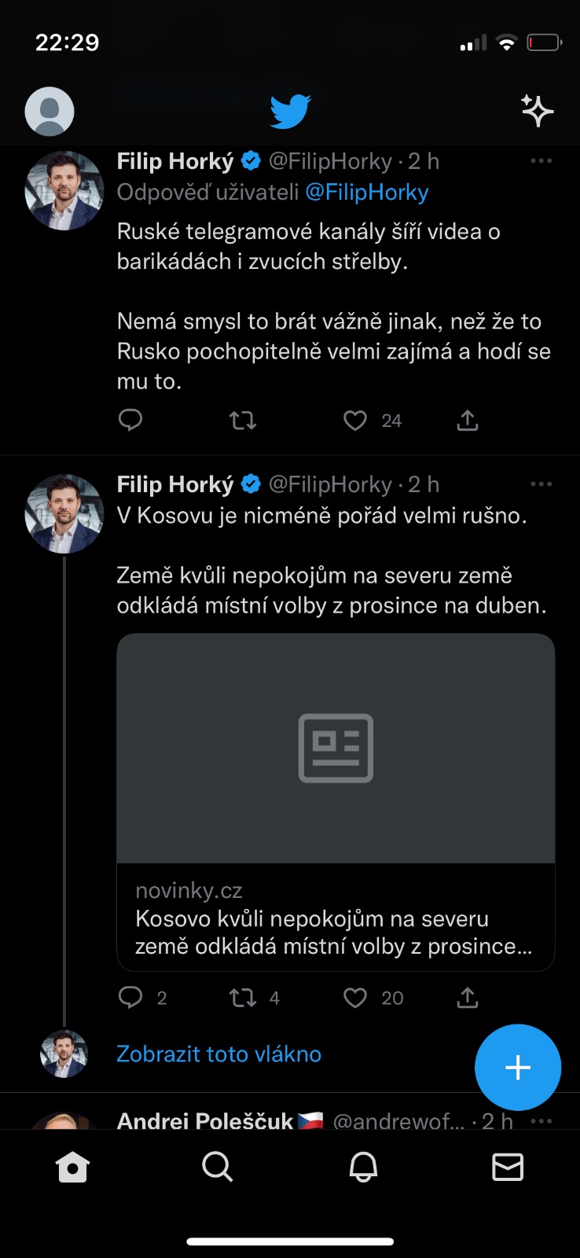The width and height of the screenshot is (580, 1258).
Task: Like the tweet about Ruské telegramové kanály
Action: (355, 421)
